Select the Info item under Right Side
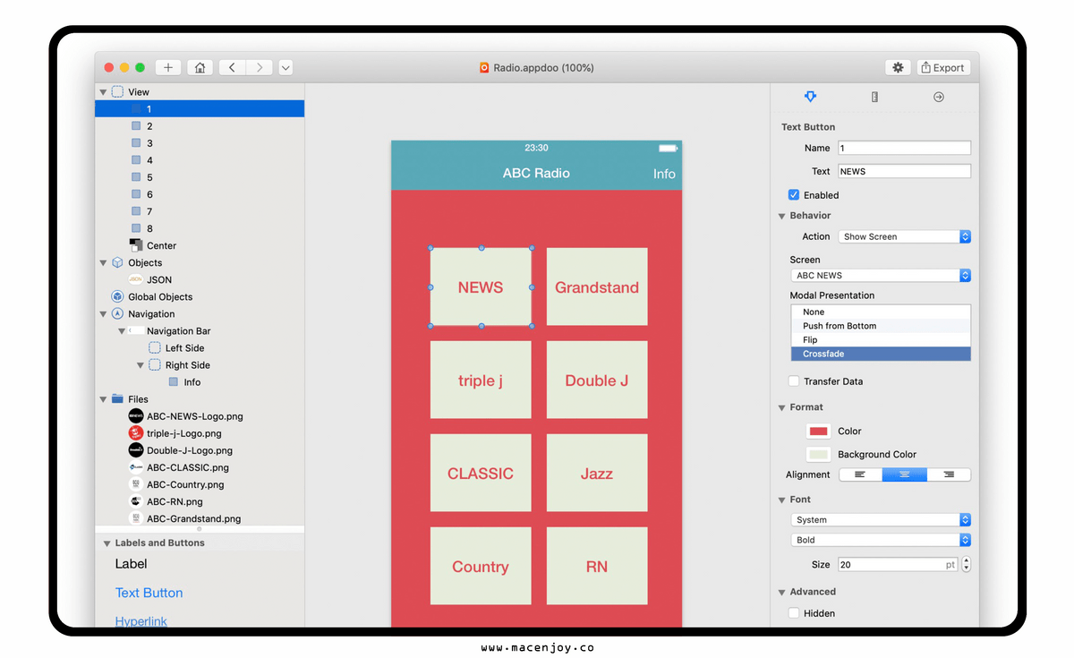Viewport: 1074px width, 658px height. 192,382
